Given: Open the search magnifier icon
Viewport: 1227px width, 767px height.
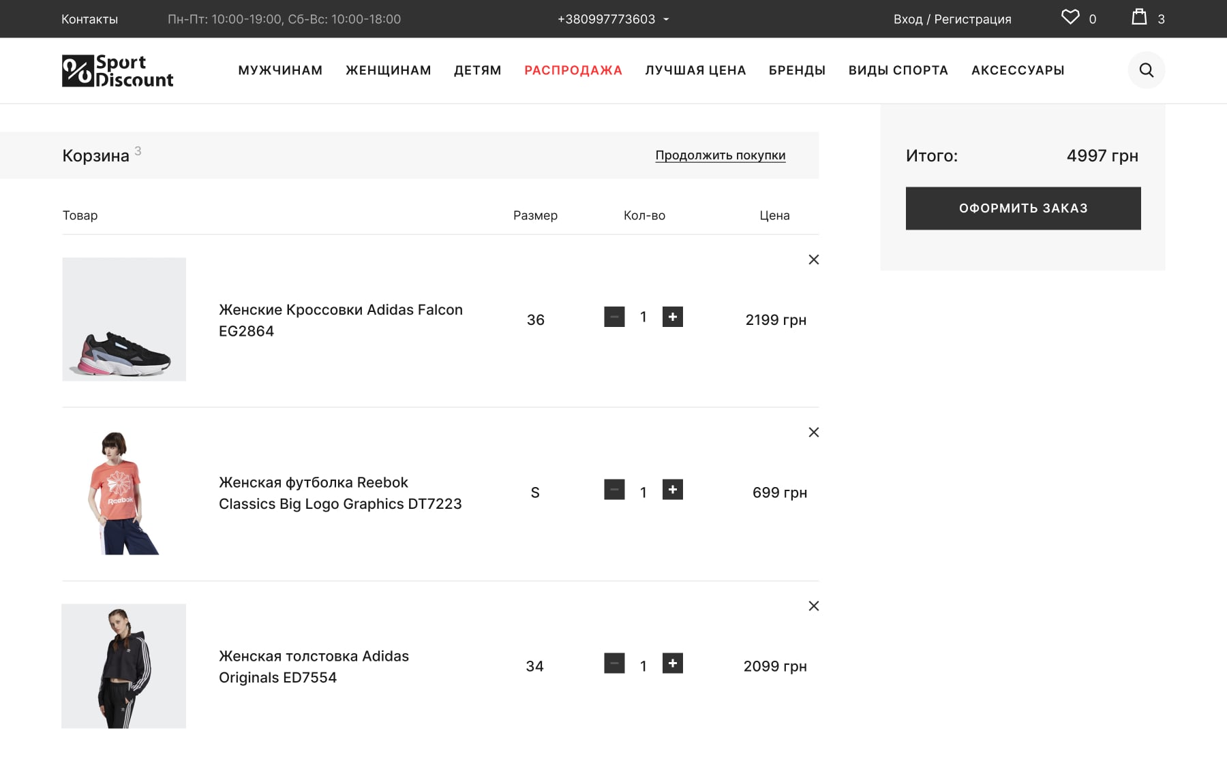Looking at the screenshot, I should (x=1147, y=70).
